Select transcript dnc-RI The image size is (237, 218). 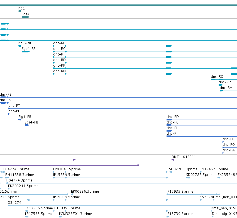[x=59, y=43]
